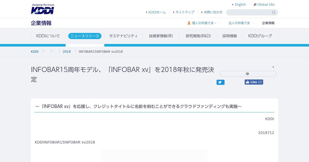Screen dimensions: 309x162
Task: Open the ニュースリリース tab
Action: tap(85, 36)
